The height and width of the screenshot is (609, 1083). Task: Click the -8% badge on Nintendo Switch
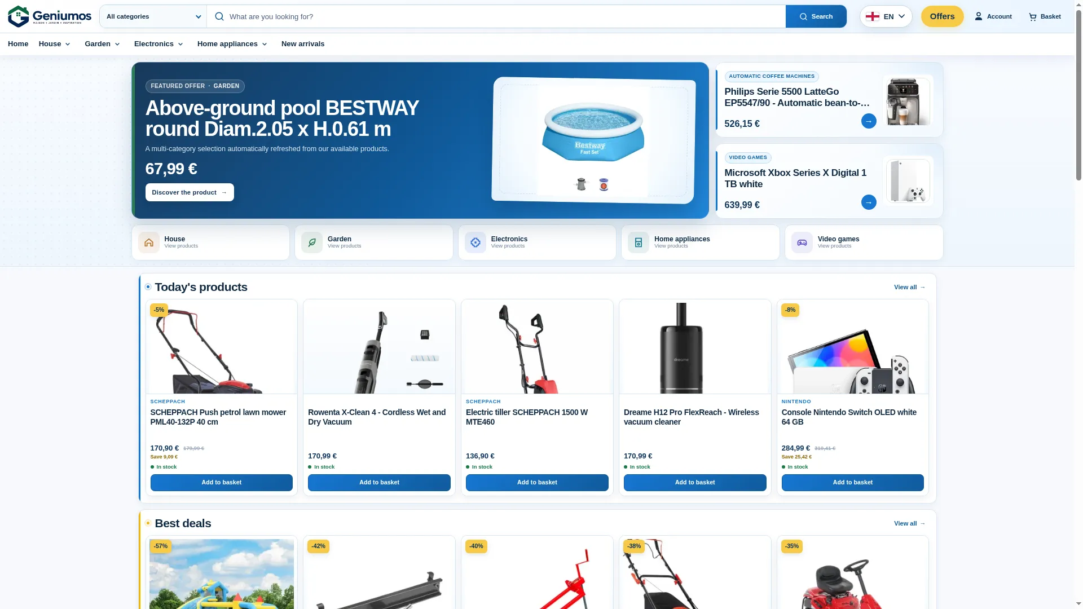tap(790, 310)
